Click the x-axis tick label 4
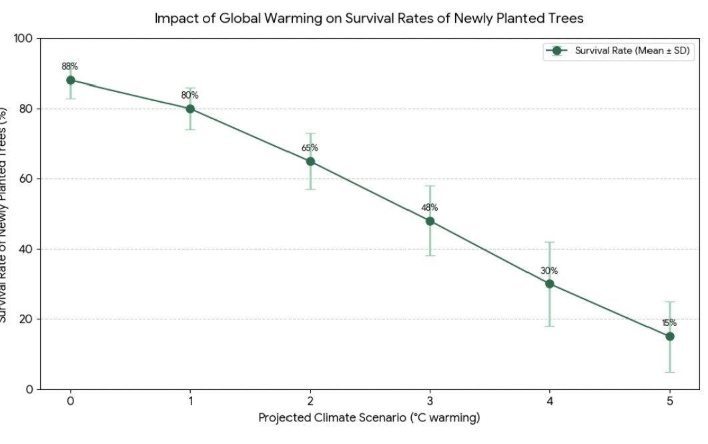 tap(550, 401)
